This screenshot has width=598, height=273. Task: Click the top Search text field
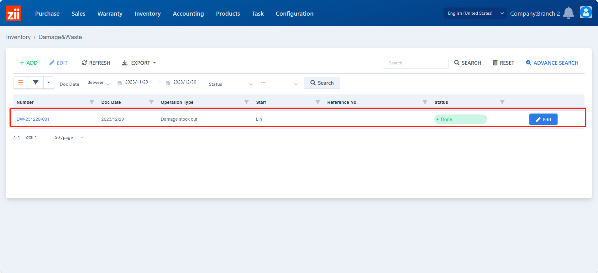tap(415, 63)
